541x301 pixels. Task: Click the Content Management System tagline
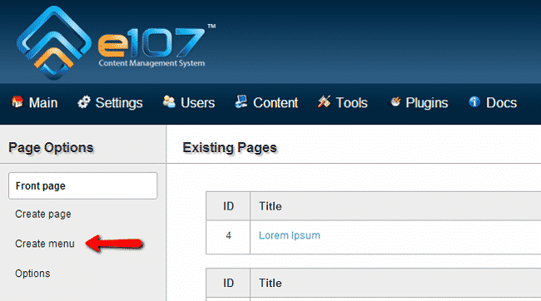[x=151, y=63]
